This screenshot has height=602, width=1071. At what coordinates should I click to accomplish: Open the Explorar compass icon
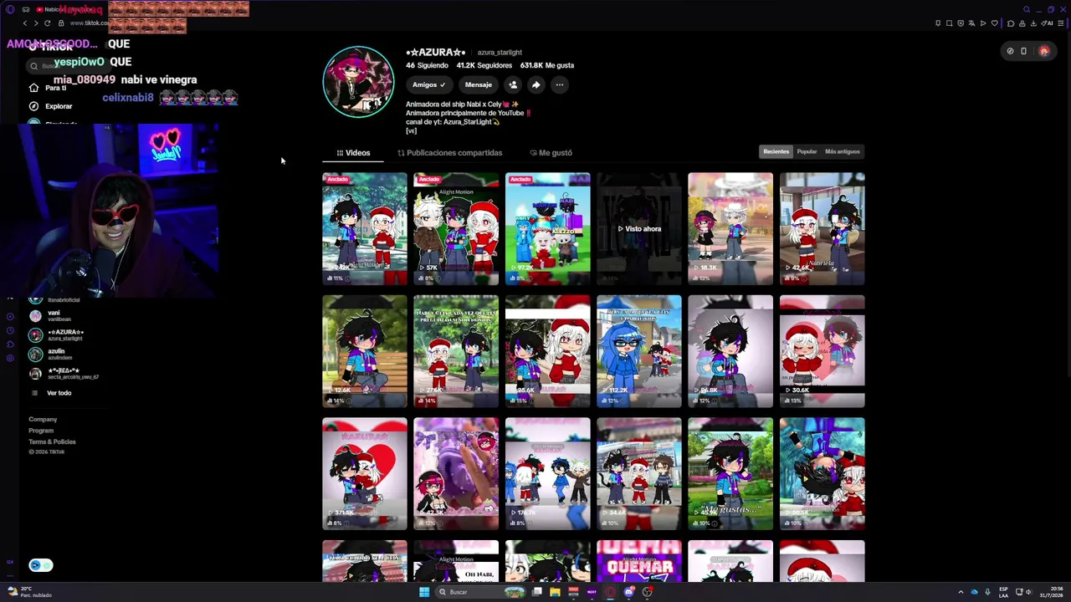[33, 106]
